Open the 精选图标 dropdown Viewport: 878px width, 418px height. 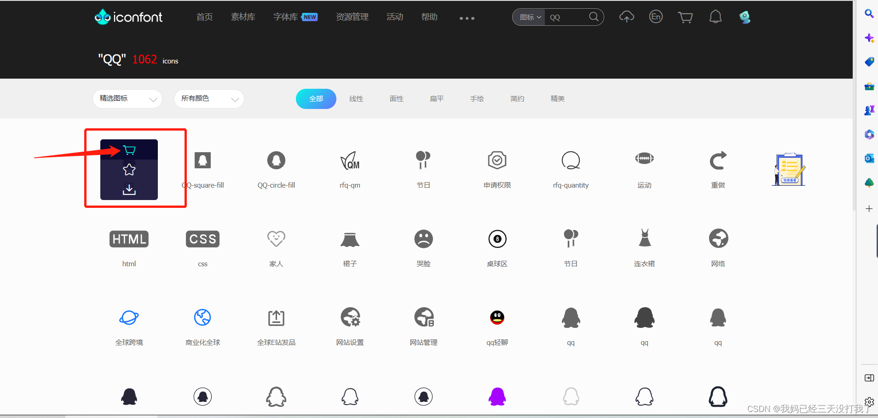click(127, 98)
